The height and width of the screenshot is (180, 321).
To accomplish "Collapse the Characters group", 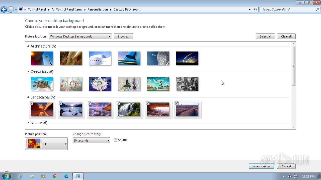I will point(28,72).
